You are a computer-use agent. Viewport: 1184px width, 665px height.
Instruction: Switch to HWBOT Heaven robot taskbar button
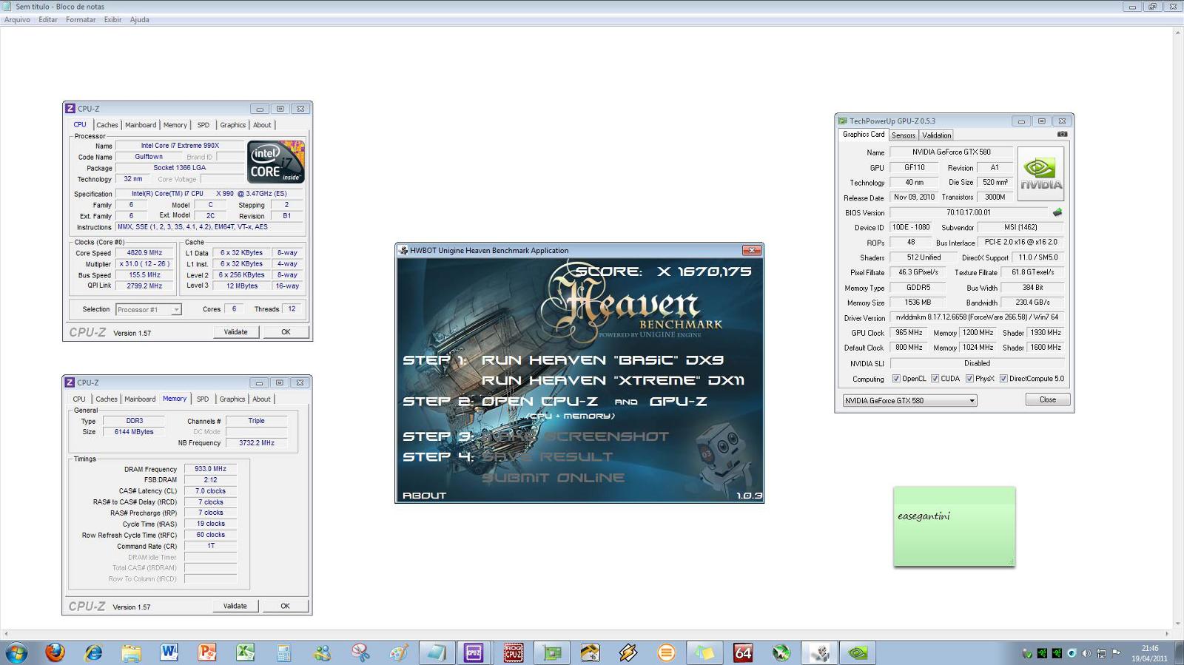819,652
